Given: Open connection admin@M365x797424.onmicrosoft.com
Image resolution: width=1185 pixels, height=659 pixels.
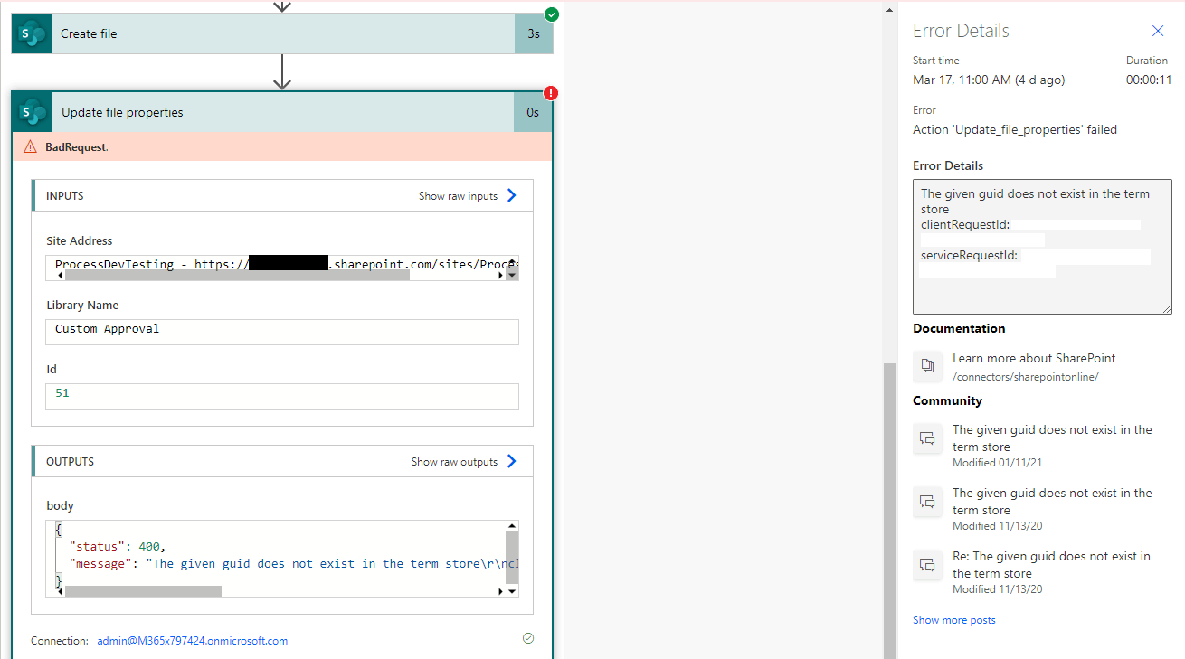Looking at the screenshot, I should click(192, 640).
